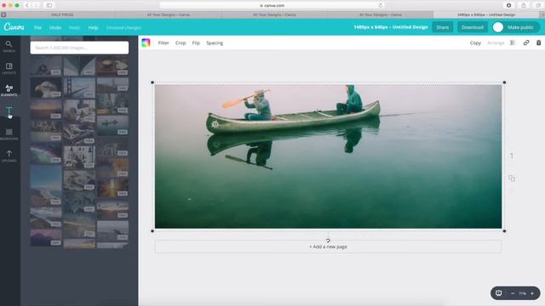Open the Help menu
Image resolution: width=545 pixels, height=306 pixels.
(x=93, y=27)
